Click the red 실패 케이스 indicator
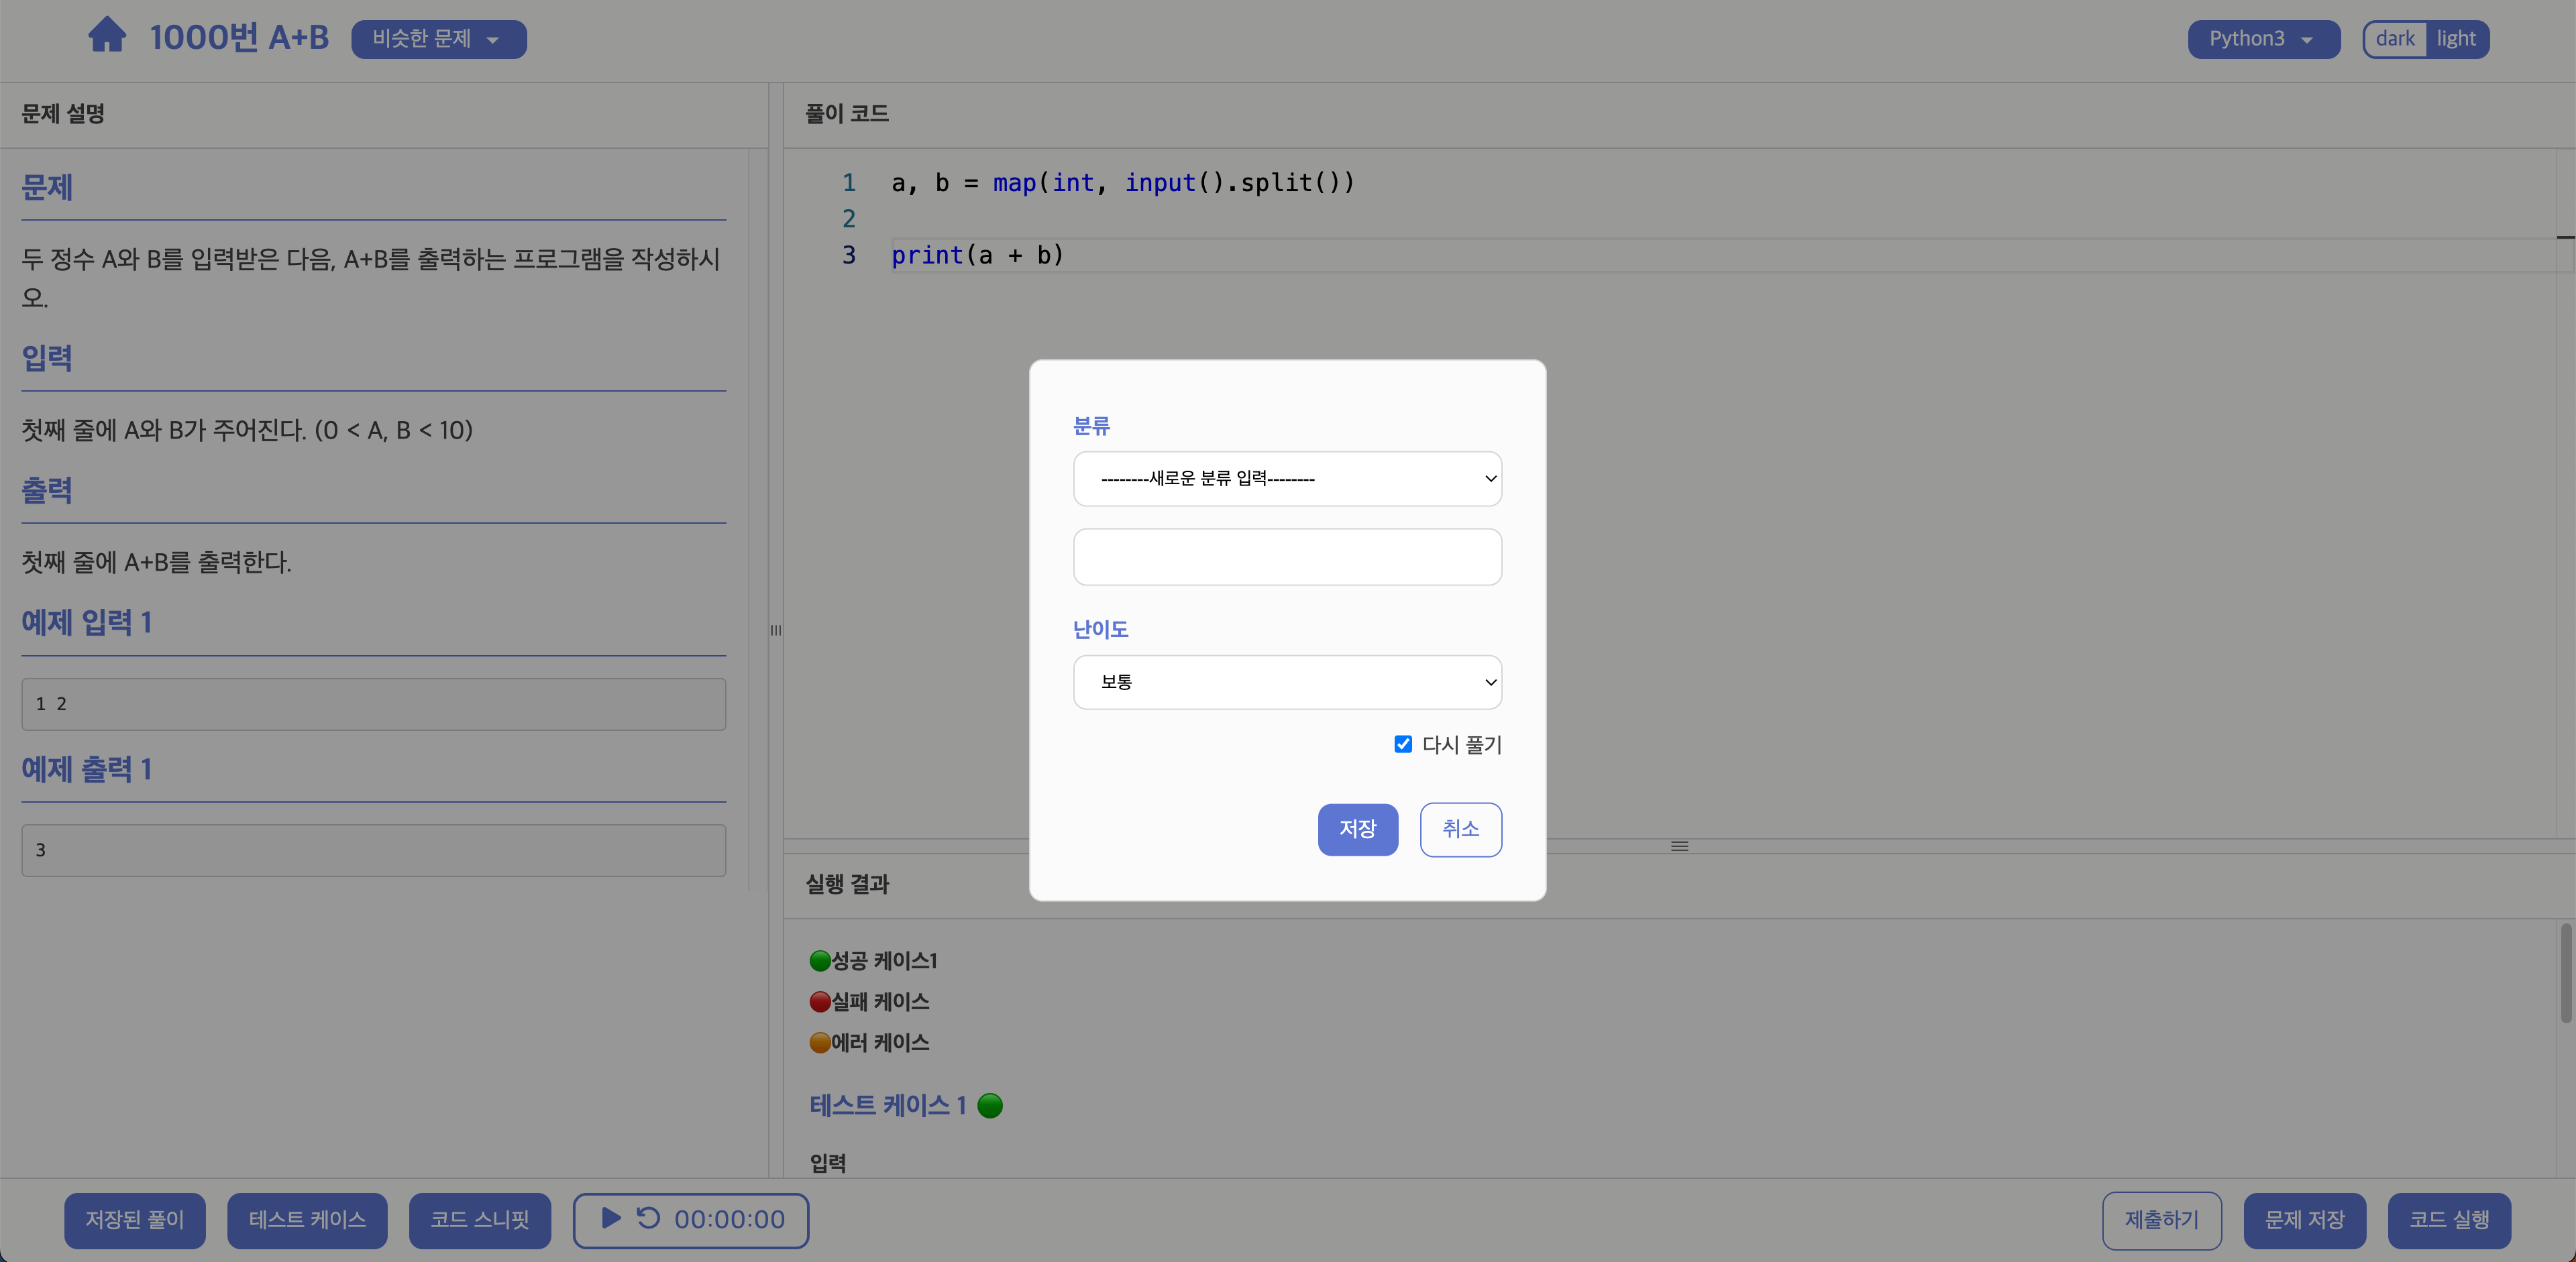This screenshot has width=2576, height=1262. click(x=820, y=1002)
